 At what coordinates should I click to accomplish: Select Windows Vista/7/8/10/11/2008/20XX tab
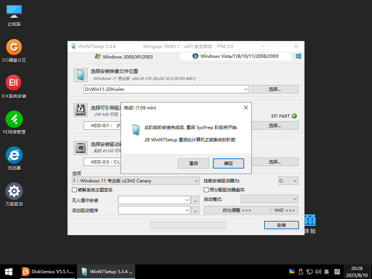click(235, 56)
